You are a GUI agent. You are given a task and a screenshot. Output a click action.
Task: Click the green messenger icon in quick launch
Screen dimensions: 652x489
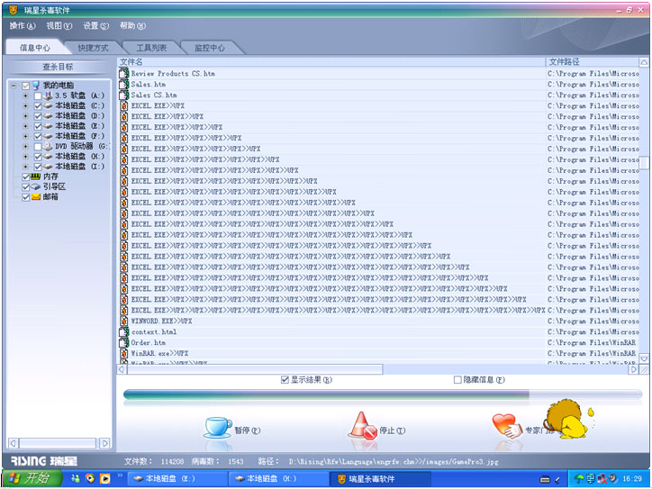tap(76, 478)
